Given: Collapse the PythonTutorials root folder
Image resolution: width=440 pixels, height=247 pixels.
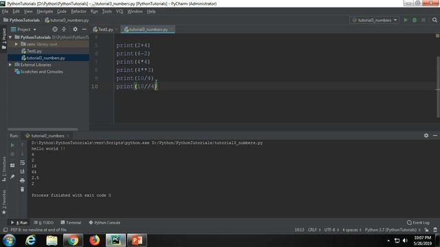Looking at the screenshot, I should click(10, 37).
